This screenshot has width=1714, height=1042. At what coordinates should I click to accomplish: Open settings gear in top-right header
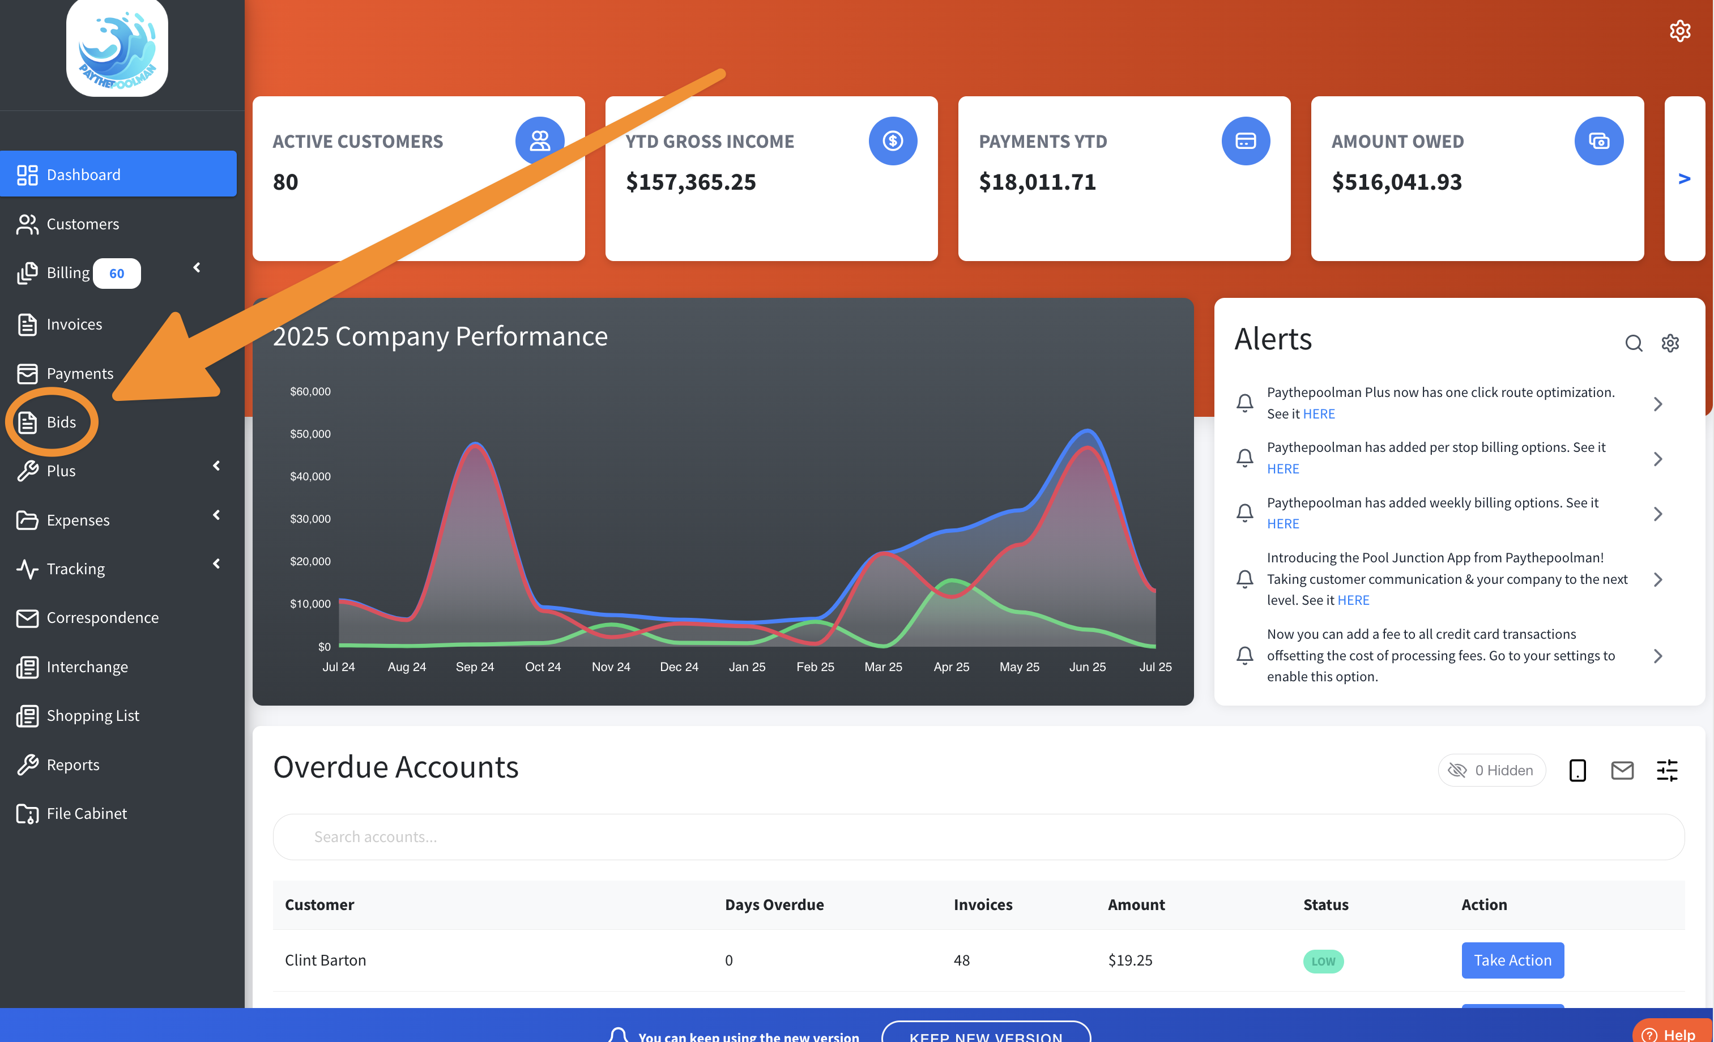(x=1679, y=31)
